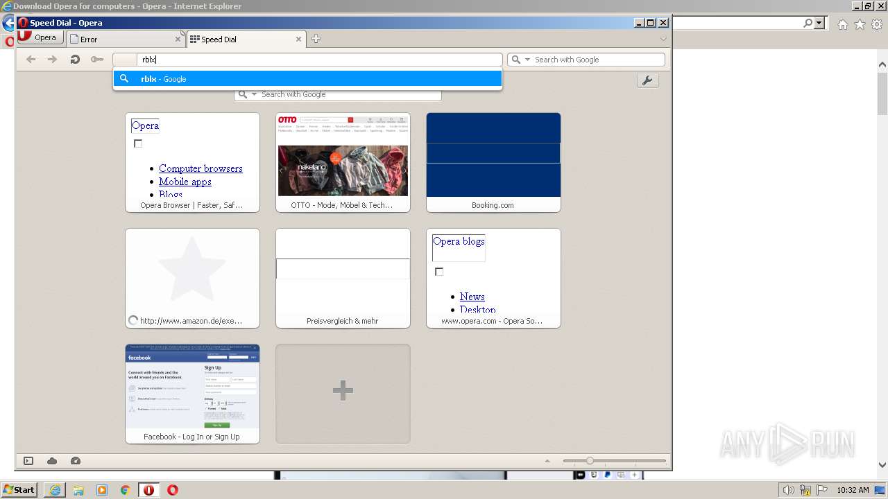
Task: Open Internet Explorer Tools gear
Action: (877, 24)
